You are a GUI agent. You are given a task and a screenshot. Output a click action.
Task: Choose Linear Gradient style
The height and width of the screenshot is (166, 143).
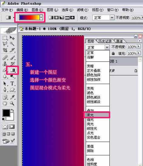click(51, 18)
